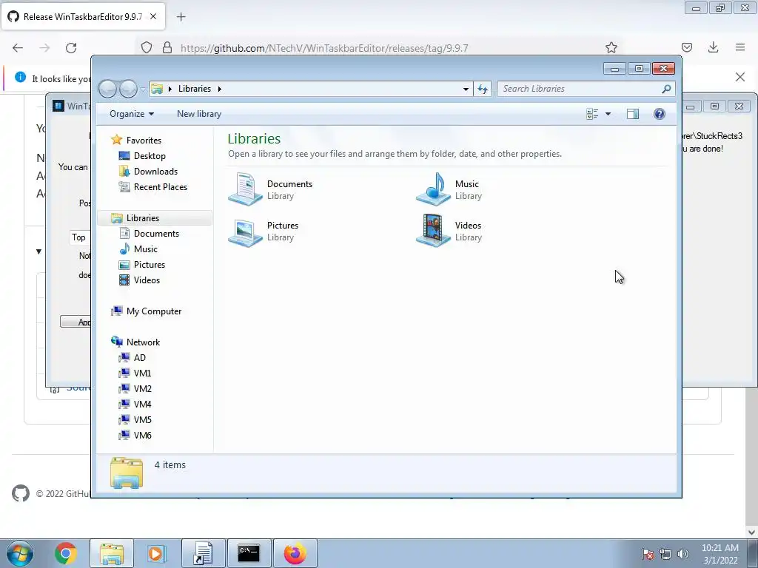Select Downloads under Favorites
This screenshot has width=758, height=568.
(x=155, y=172)
